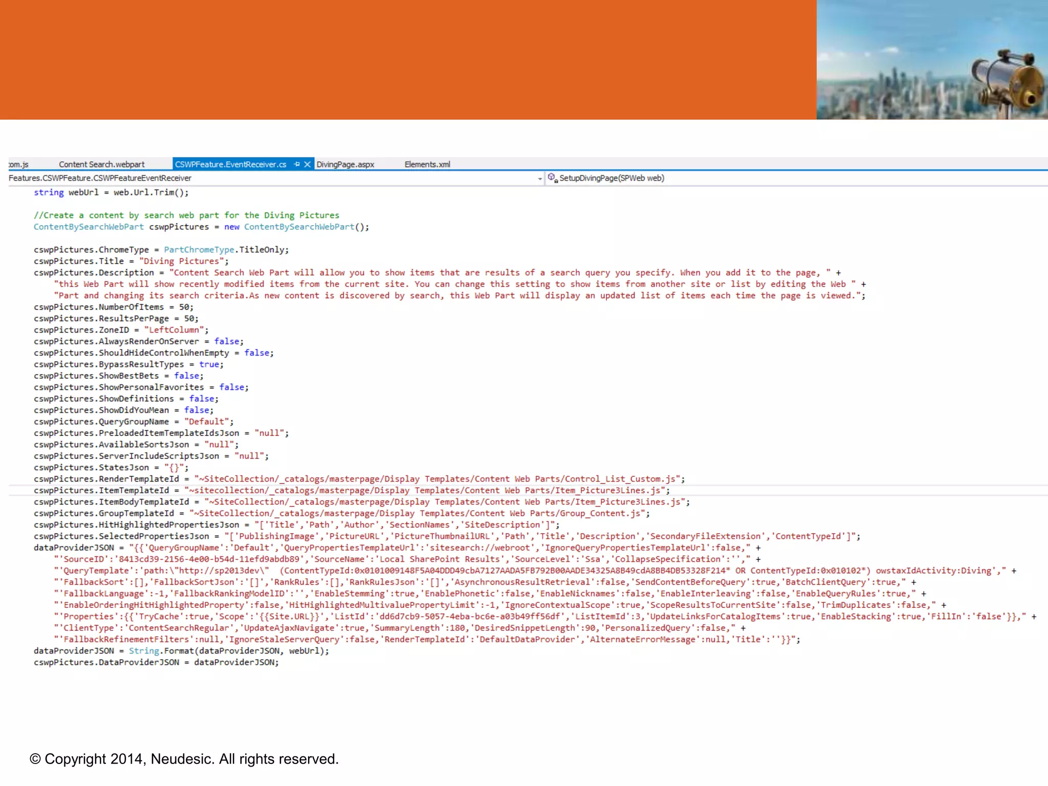Click the Neudesic copyright footer text
The width and height of the screenshot is (1048, 786).
tap(184, 759)
